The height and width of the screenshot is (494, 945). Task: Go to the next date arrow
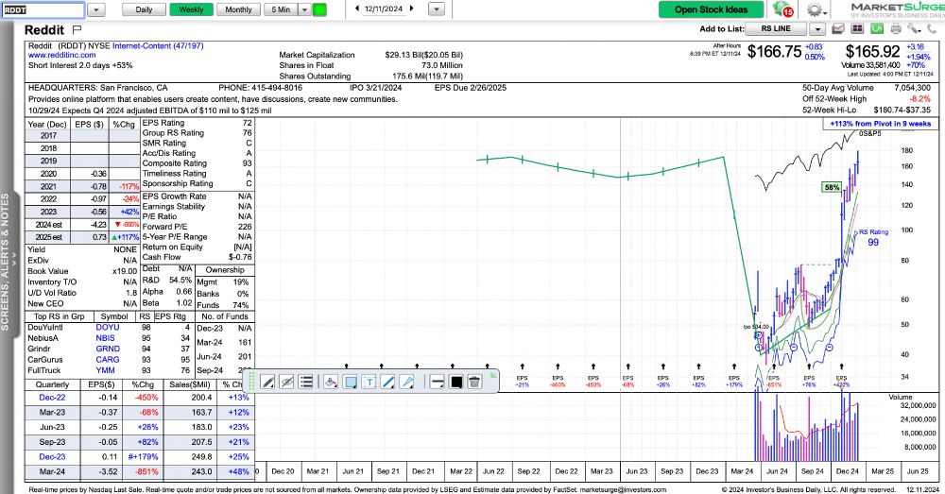pos(412,9)
